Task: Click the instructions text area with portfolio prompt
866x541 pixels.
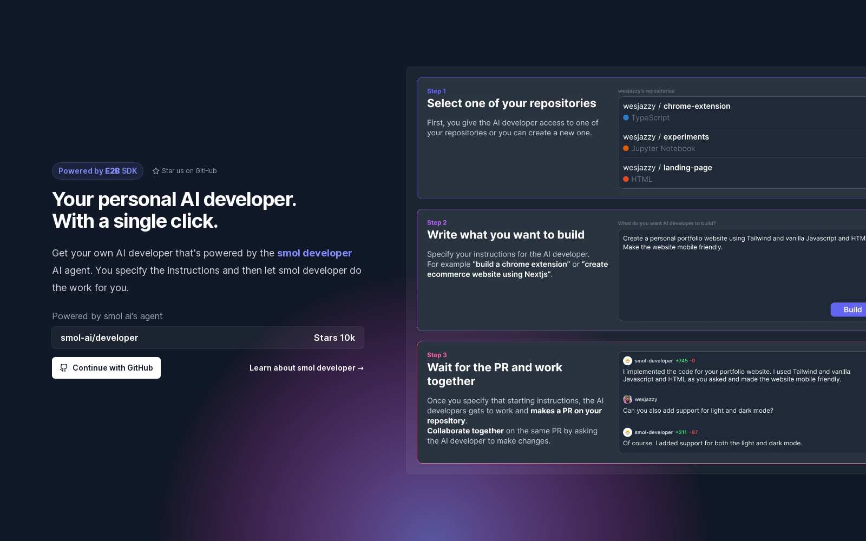Action: [743, 275]
